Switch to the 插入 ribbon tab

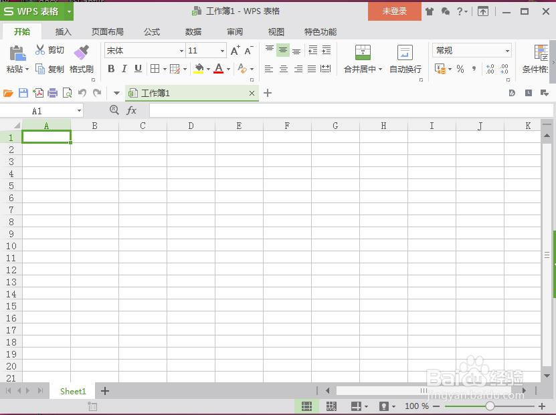63,31
